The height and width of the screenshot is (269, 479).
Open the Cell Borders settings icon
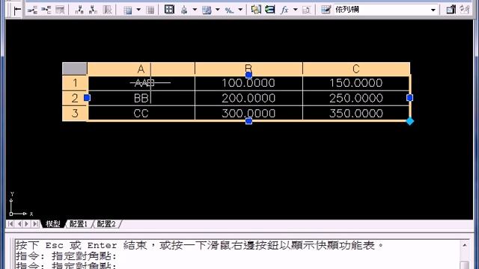point(169,10)
